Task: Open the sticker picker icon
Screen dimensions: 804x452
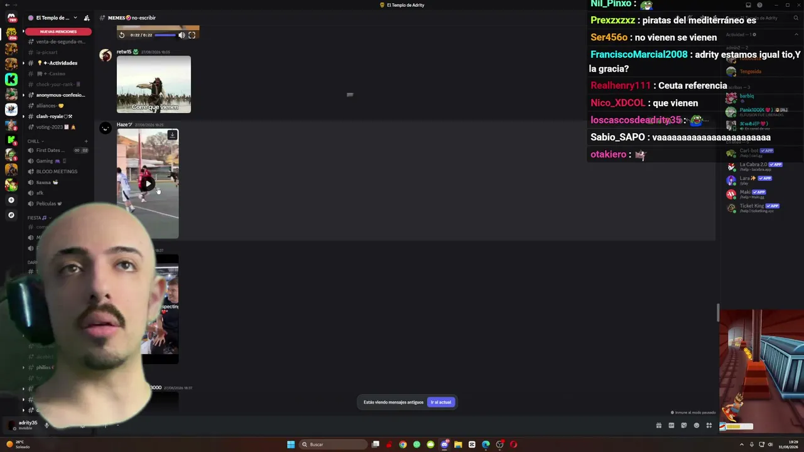Action: 684,426
